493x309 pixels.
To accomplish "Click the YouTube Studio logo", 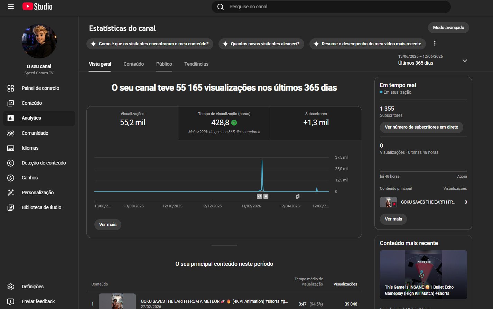I will coord(37,6).
